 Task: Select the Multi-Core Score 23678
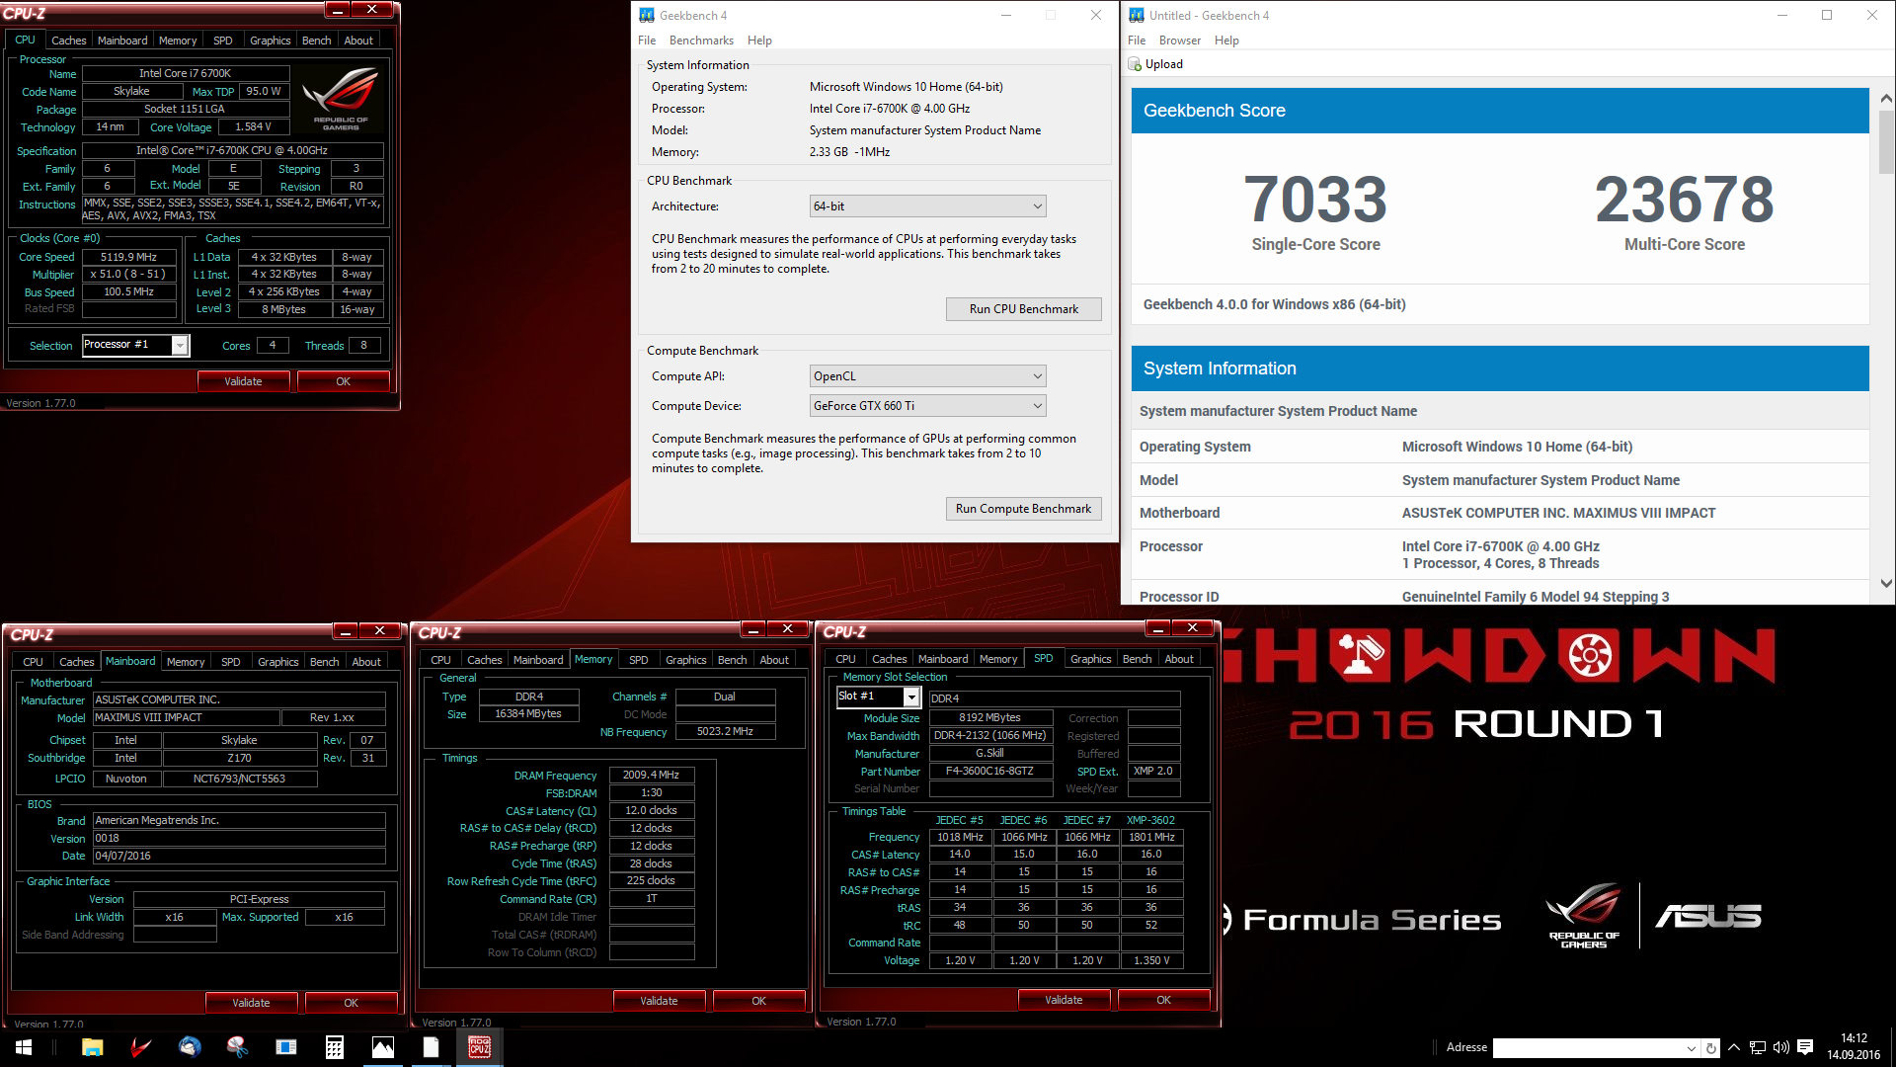[1685, 200]
